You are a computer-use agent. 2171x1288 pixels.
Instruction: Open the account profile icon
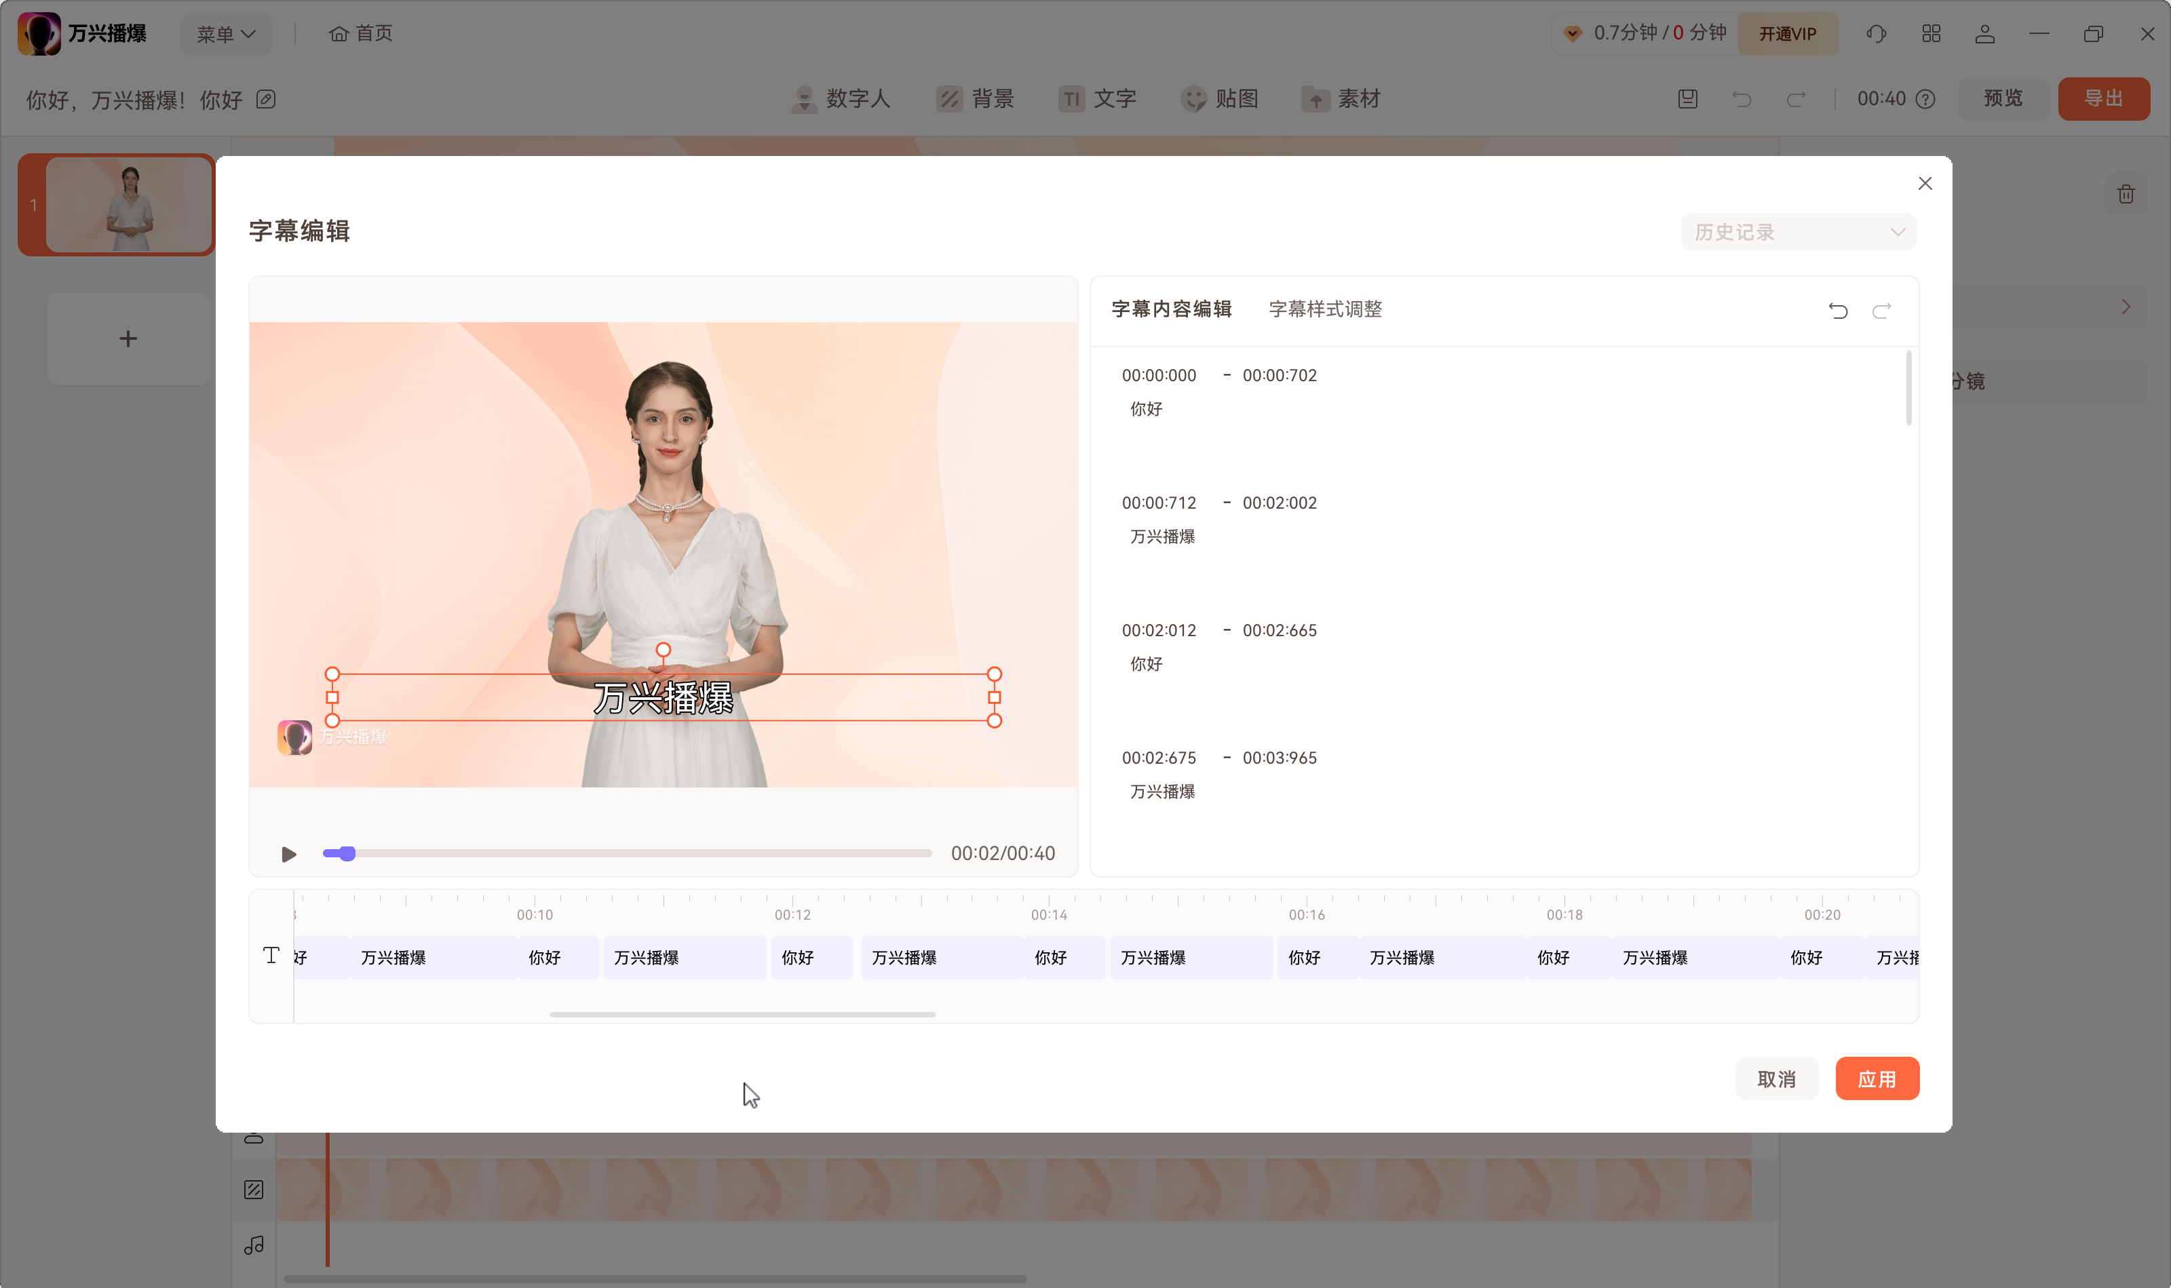tap(1984, 33)
